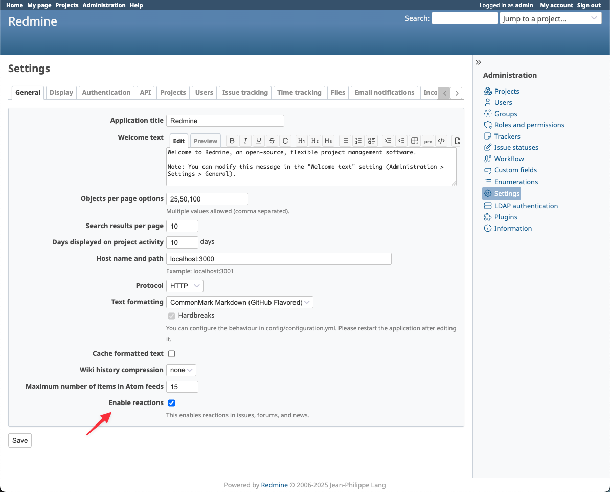Focus the Search input field
Viewport: 610px width, 492px height.
tap(464, 18)
